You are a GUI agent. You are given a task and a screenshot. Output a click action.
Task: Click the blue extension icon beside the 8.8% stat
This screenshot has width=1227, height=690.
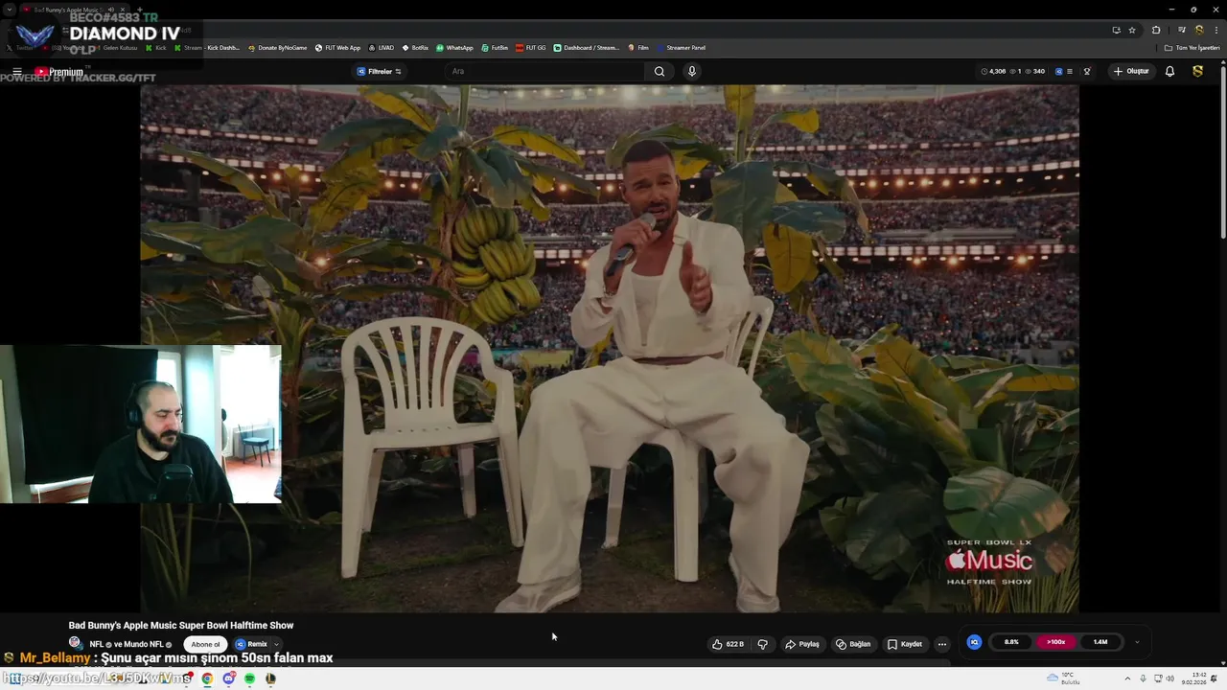tap(974, 642)
